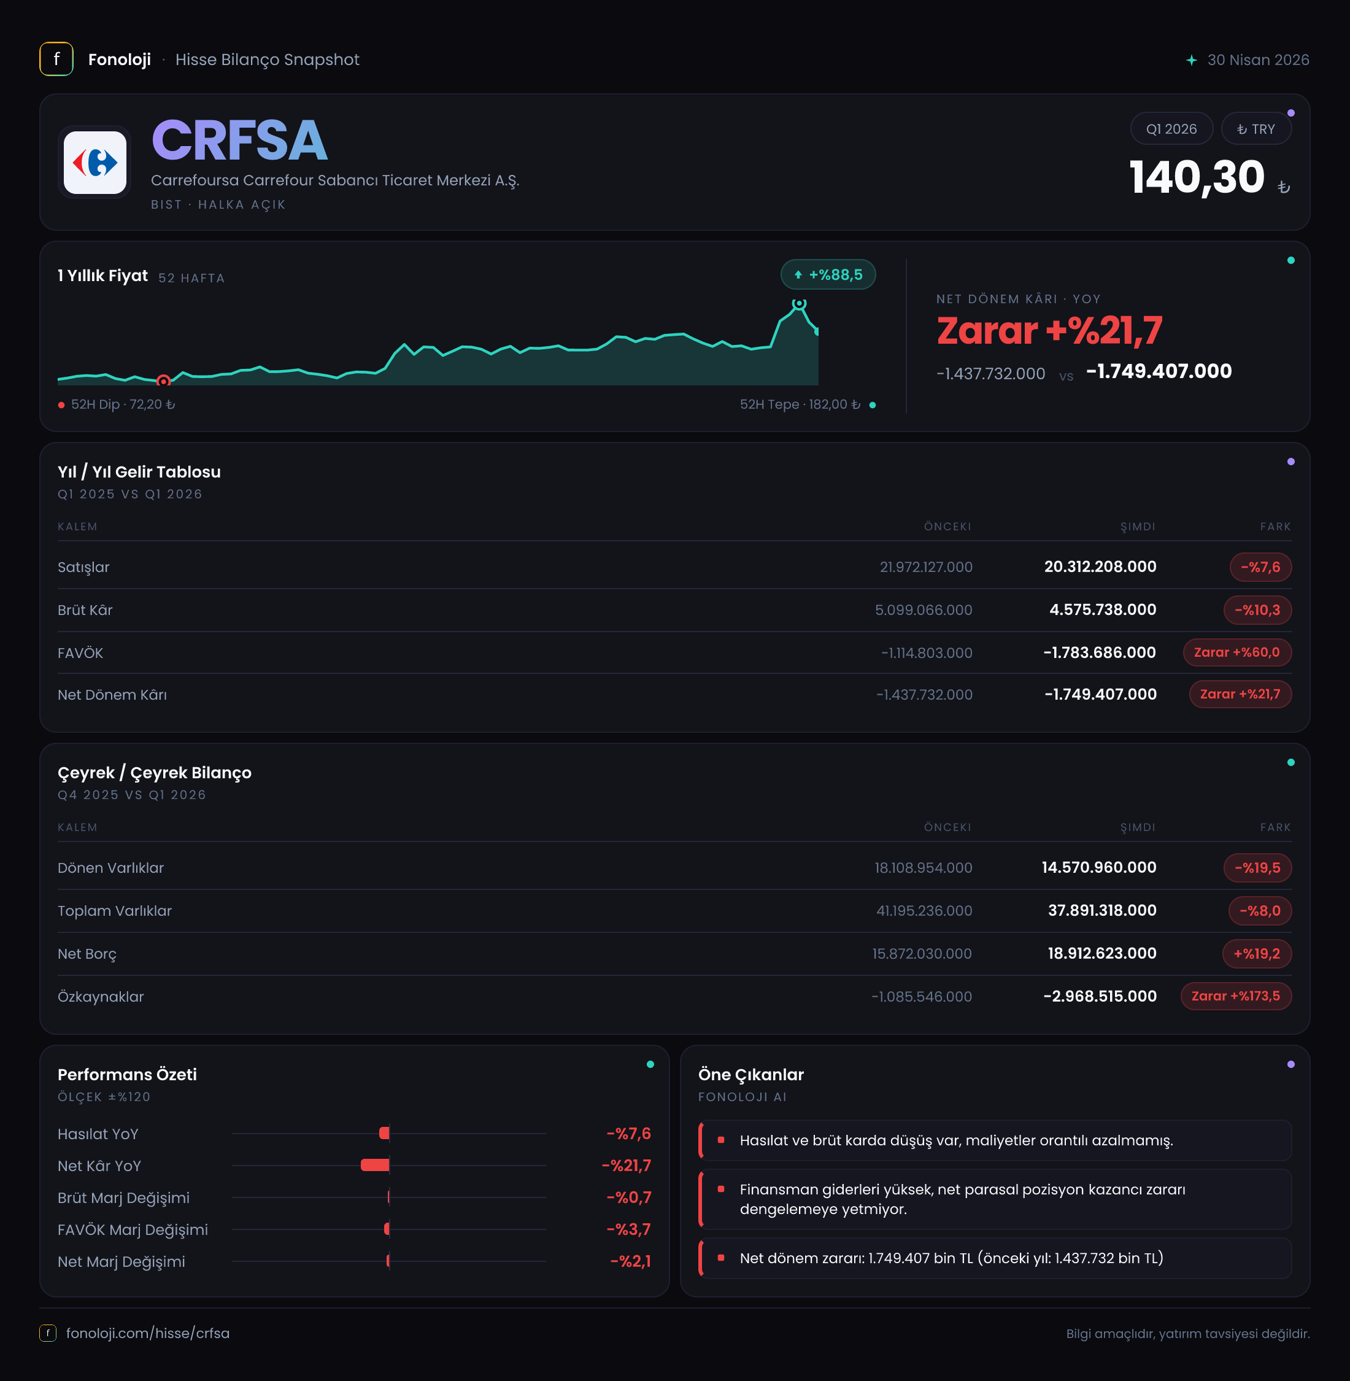Click the Brüt Kâr -%10,3 badge
Viewport: 1350px width, 1381px height.
coord(1257,610)
